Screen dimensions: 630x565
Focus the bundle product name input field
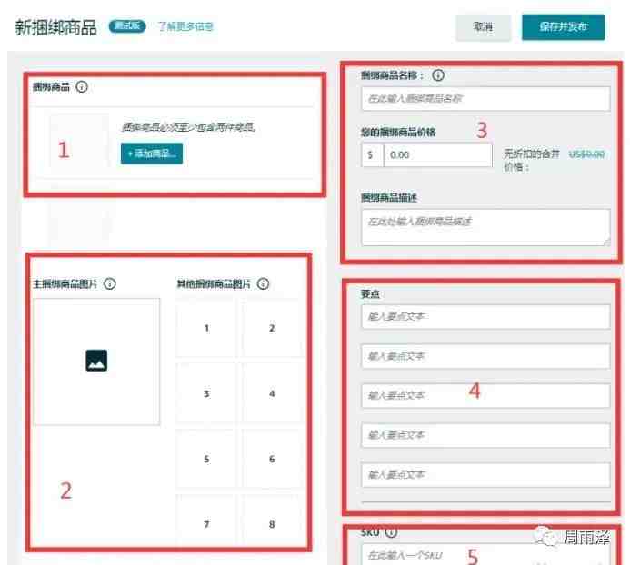[485, 98]
